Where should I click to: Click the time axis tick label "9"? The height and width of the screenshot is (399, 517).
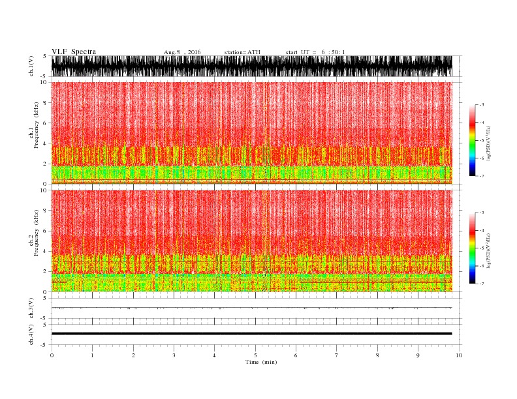(x=418, y=355)
